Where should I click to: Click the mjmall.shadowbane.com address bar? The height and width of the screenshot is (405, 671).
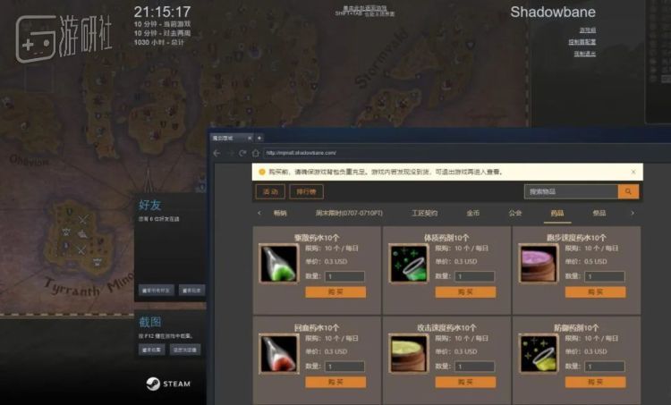pos(465,153)
